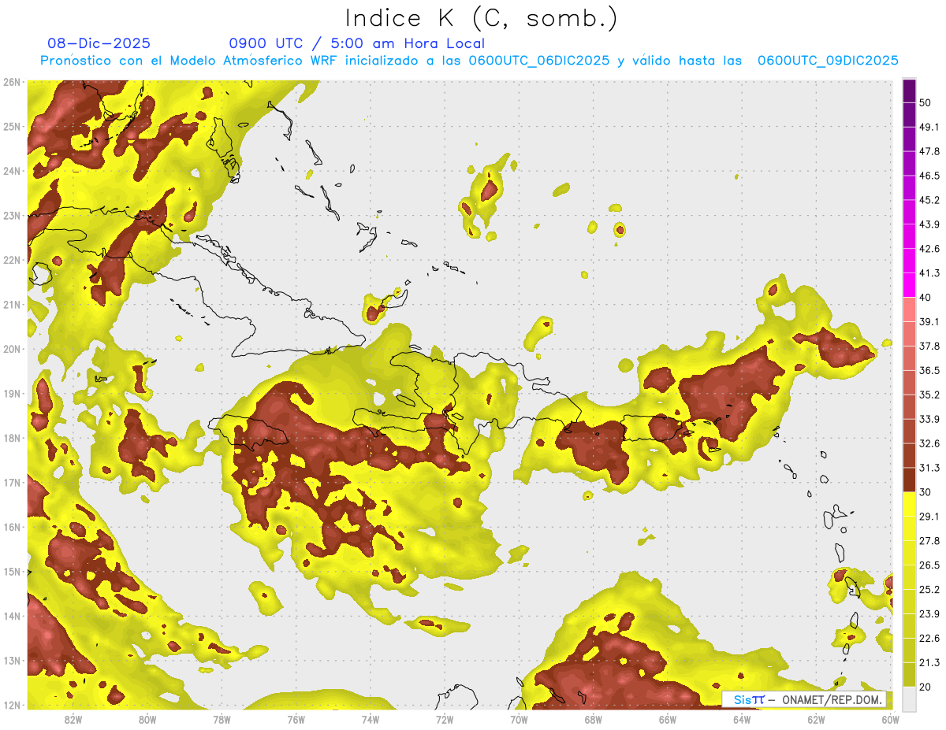Click color scale value '31.3'

929,468
